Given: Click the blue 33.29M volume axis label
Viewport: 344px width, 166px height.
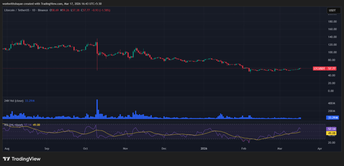Looking at the screenshot, I should click(333, 118).
